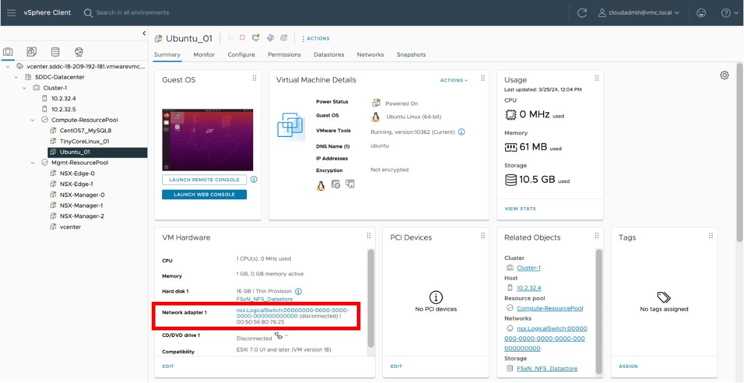Open the dashboard settings gear icon
This screenshot has height=383, width=744.
(x=724, y=76)
